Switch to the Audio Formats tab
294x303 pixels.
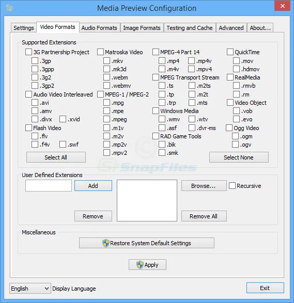99,28
